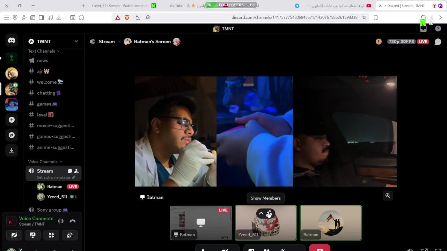447x251 pixels.
Task: Open Discord inbox icon in title bar
Action: point(423,29)
